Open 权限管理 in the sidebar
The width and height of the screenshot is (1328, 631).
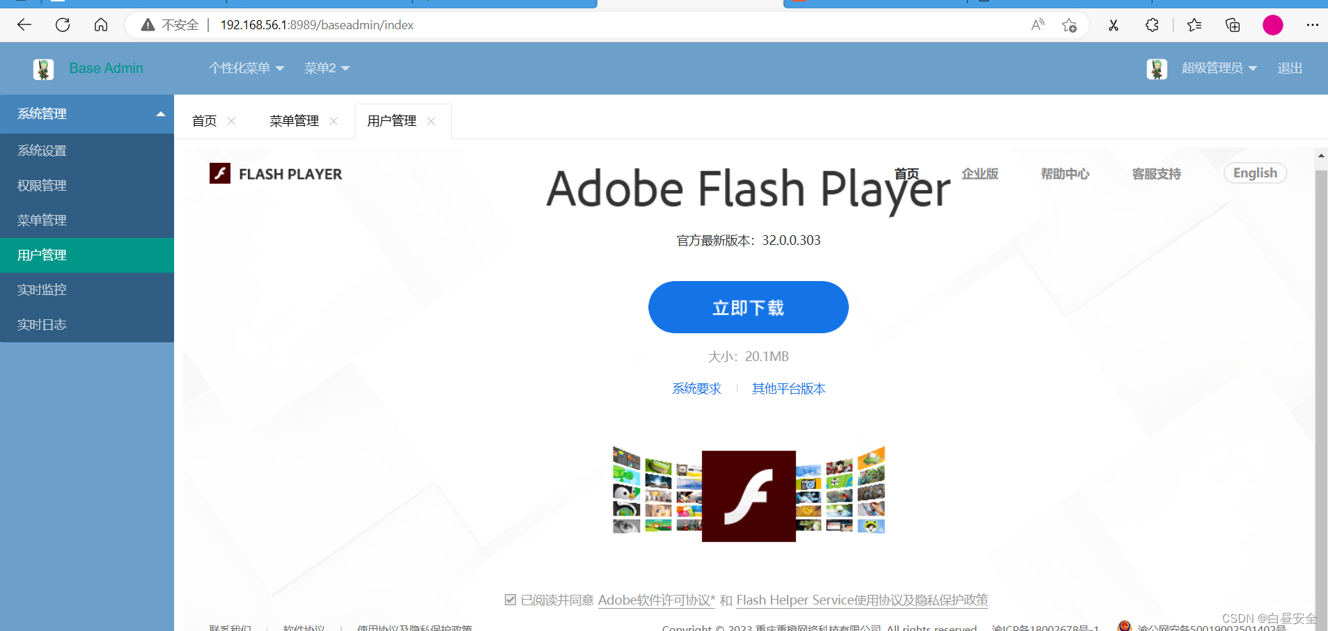pyautogui.click(x=87, y=186)
